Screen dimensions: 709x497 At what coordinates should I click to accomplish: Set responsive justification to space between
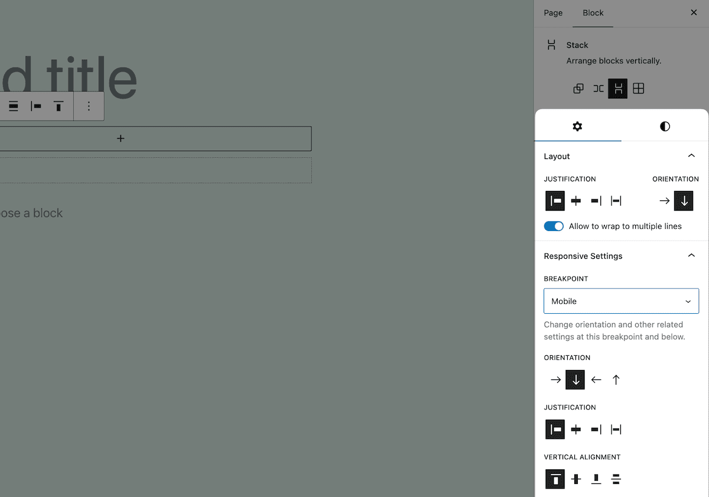(616, 430)
